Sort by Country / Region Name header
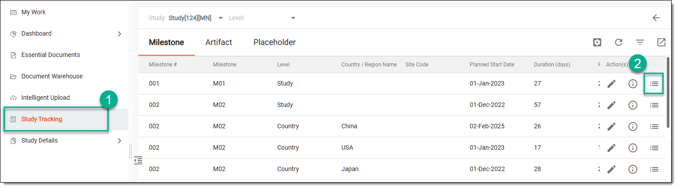This screenshot has width=677, height=188. 369,65
